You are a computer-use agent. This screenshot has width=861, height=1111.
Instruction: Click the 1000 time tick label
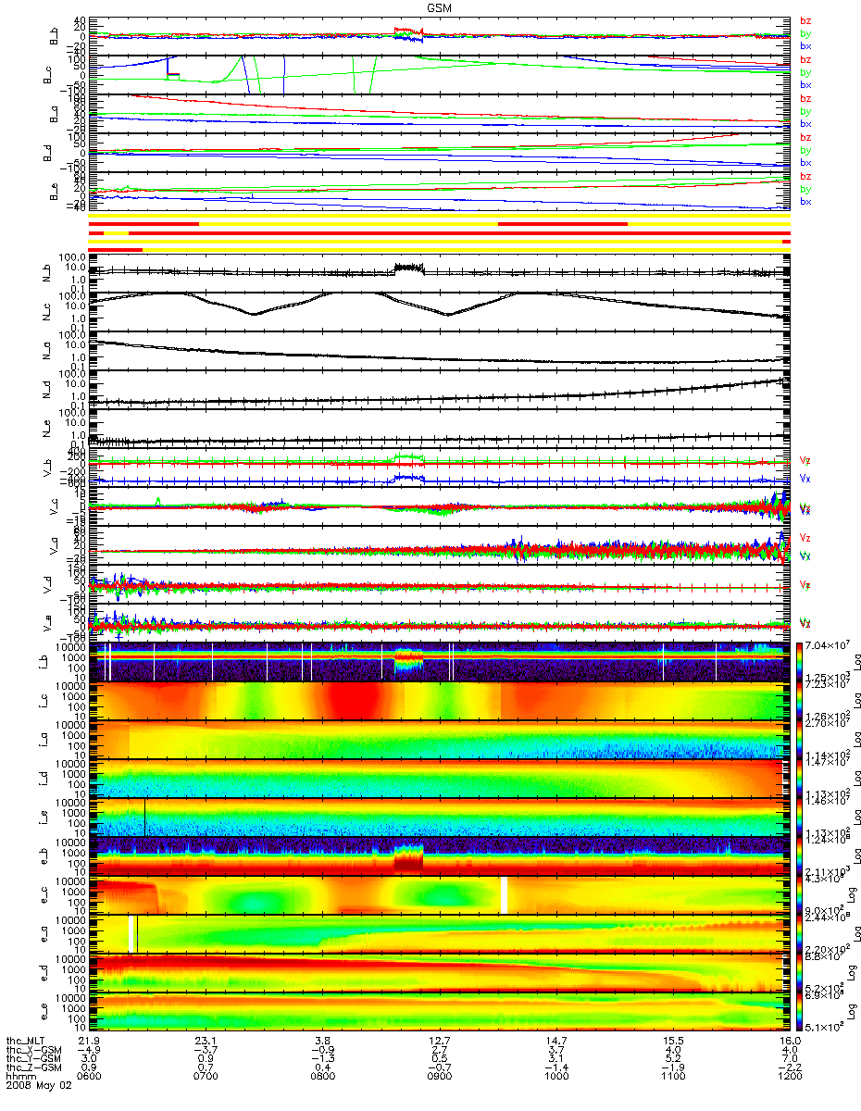click(555, 1076)
